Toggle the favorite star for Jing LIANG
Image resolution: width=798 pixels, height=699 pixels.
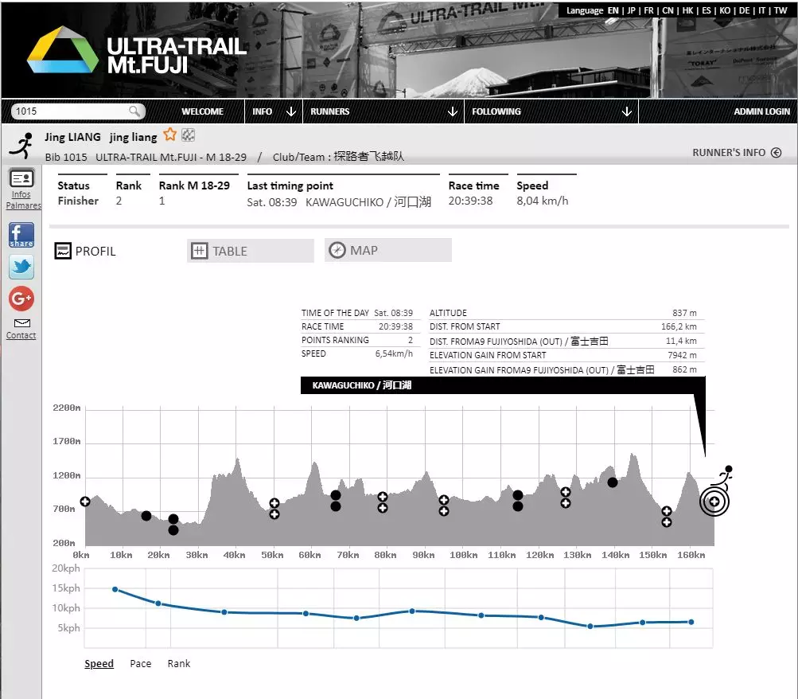point(170,135)
